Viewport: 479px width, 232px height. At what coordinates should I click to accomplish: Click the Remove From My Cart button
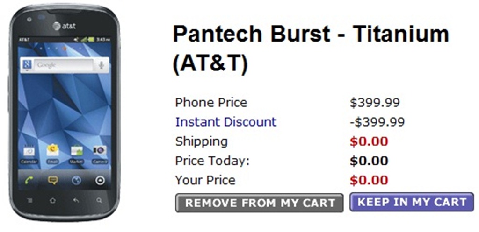pyautogui.click(x=260, y=203)
